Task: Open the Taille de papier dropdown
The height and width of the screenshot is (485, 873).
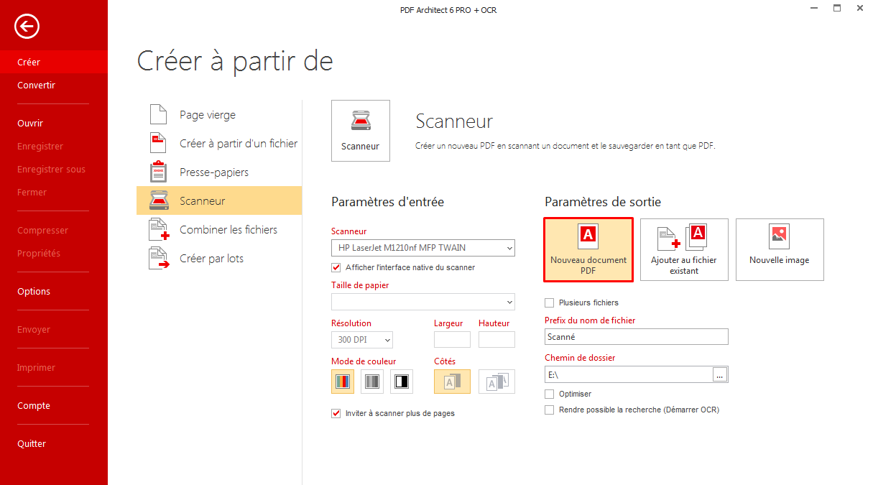Action: pyautogui.click(x=423, y=302)
